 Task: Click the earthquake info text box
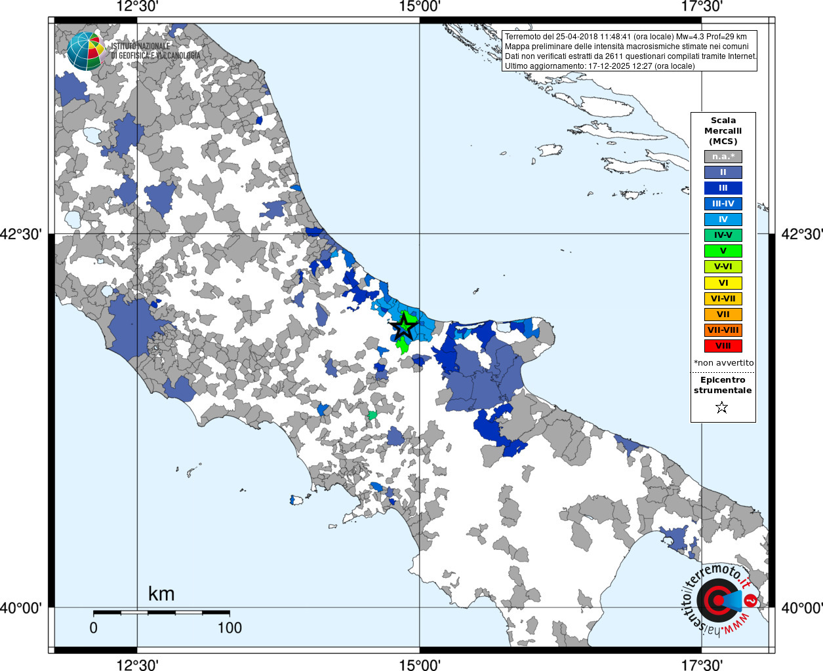click(630, 51)
